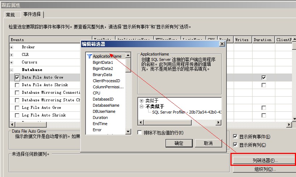
Task: Toggle Duration column for Log File Auto Grow
Action: click(264, 108)
